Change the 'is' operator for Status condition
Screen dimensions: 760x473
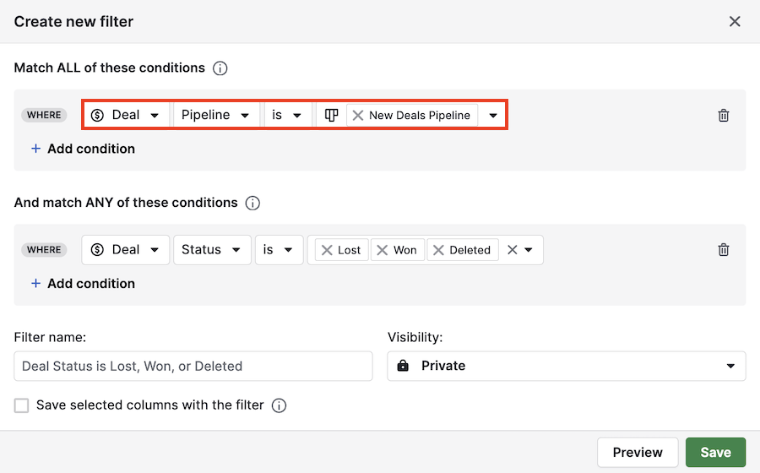click(279, 250)
